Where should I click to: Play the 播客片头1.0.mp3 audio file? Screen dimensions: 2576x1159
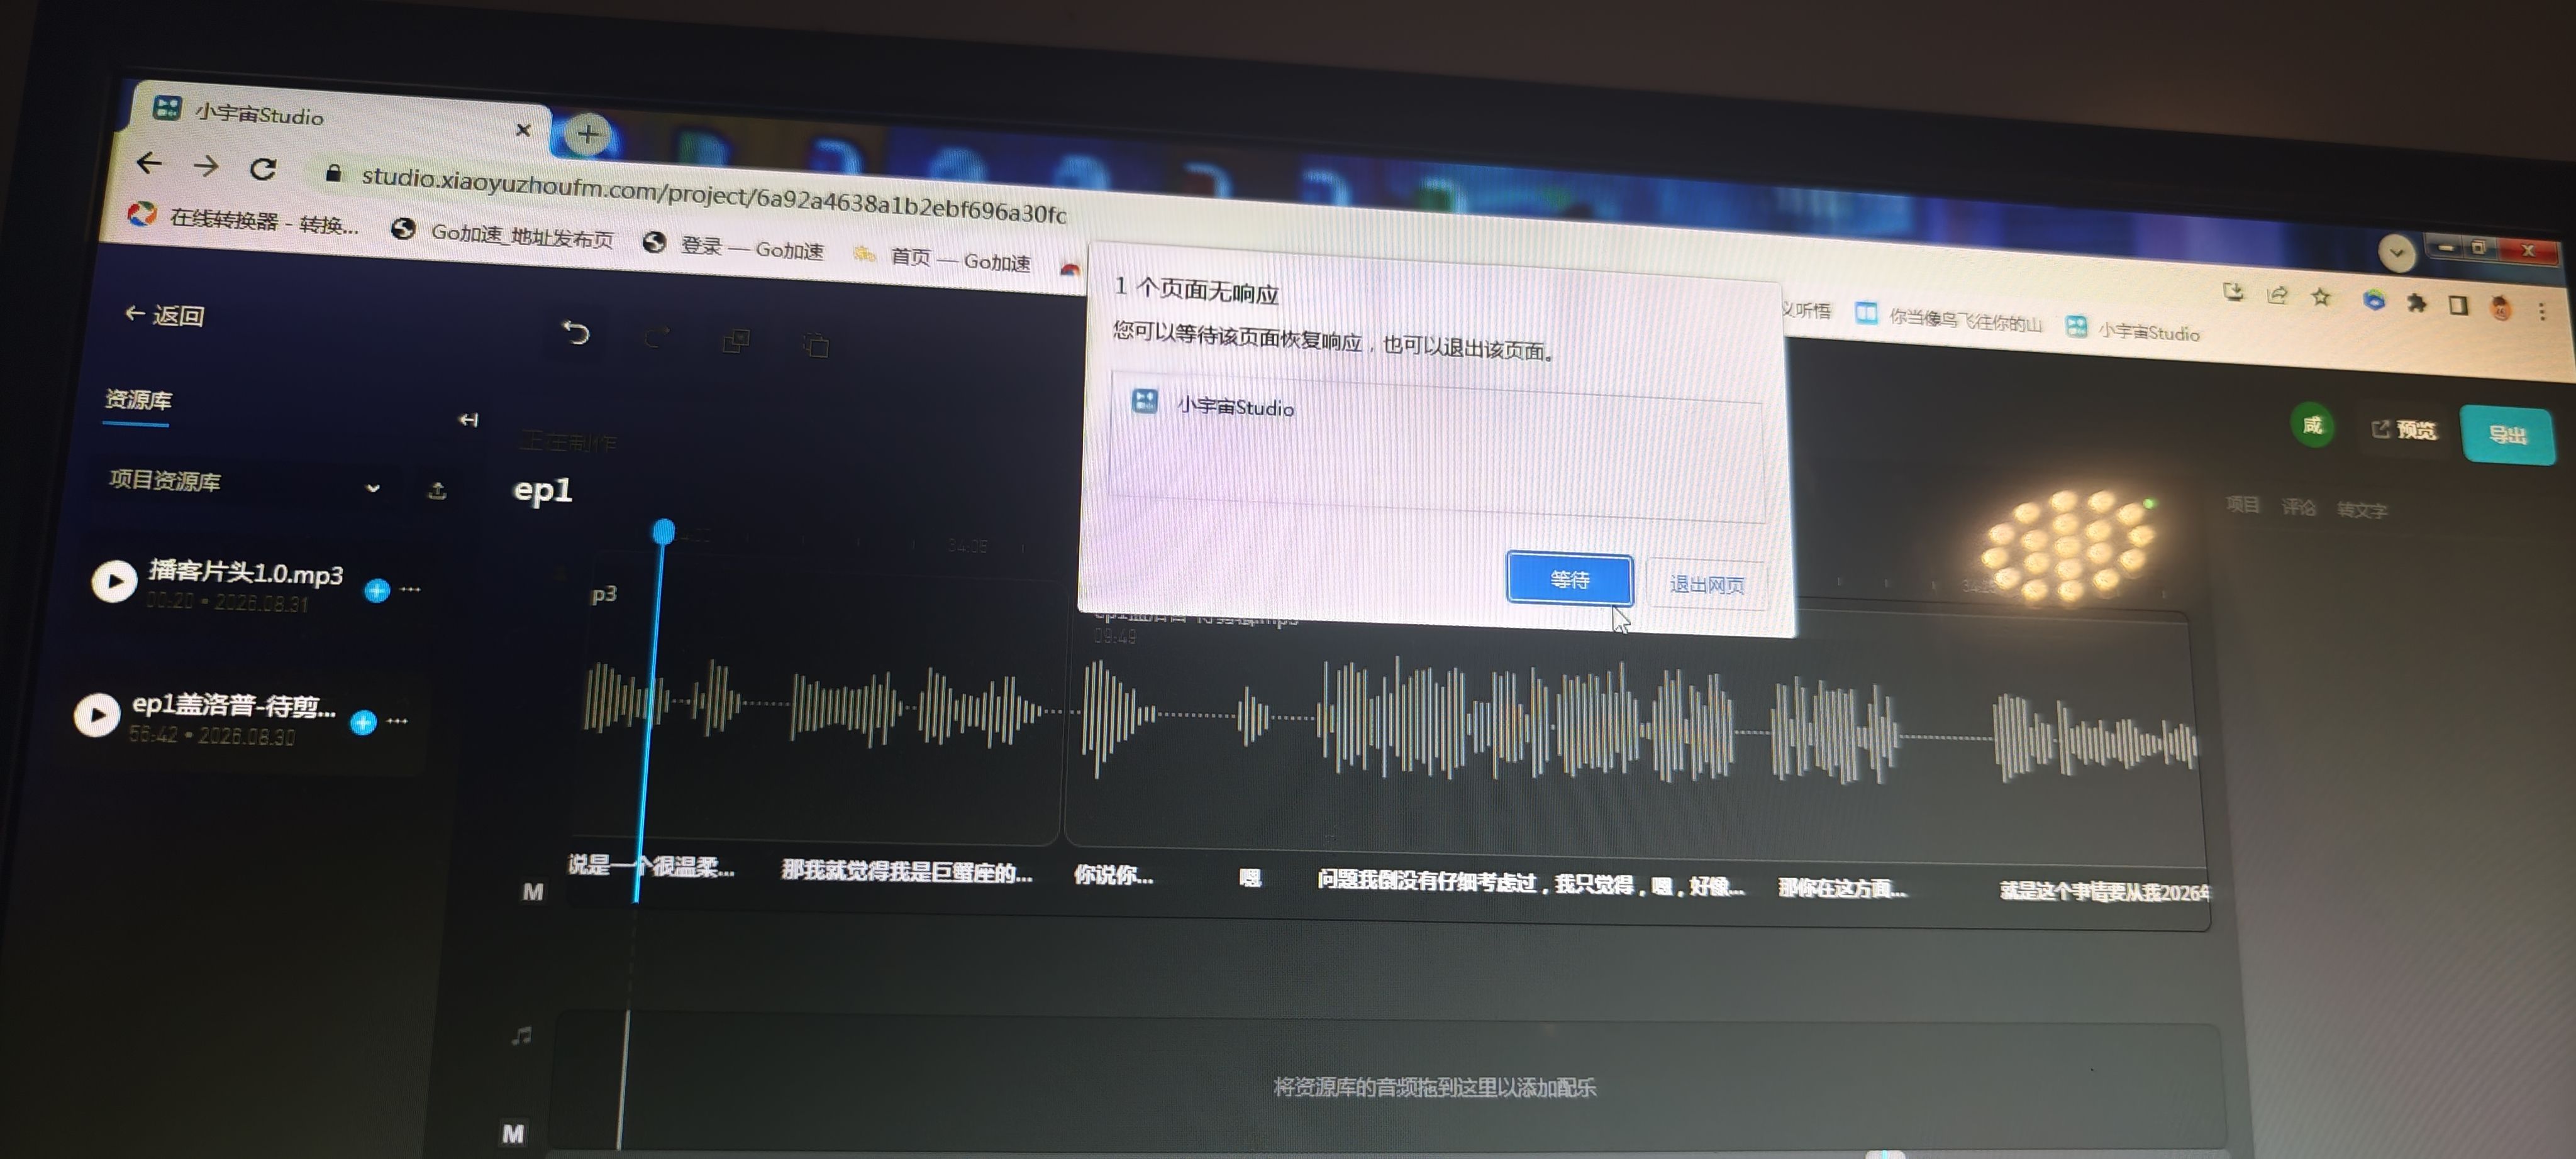pyautogui.click(x=114, y=581)
